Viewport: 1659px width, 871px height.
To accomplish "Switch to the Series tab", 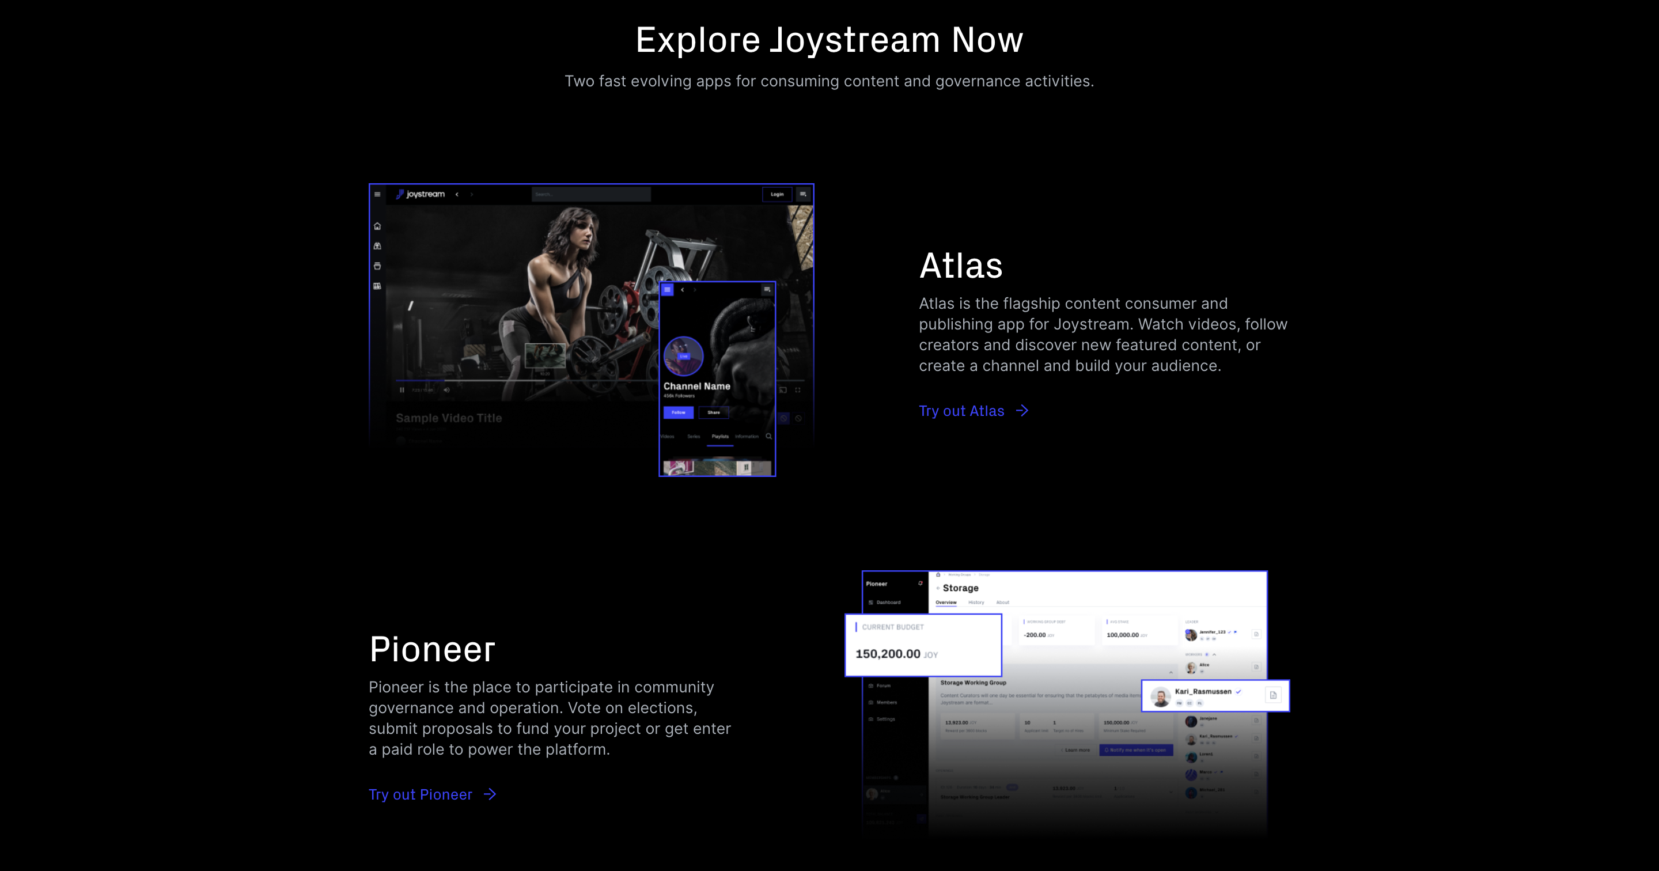I will 694,437.
